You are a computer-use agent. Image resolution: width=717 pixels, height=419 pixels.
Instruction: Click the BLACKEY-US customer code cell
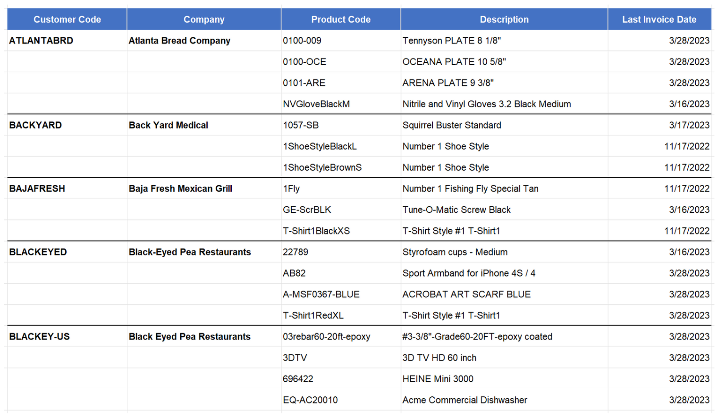[x=40, y=336]
